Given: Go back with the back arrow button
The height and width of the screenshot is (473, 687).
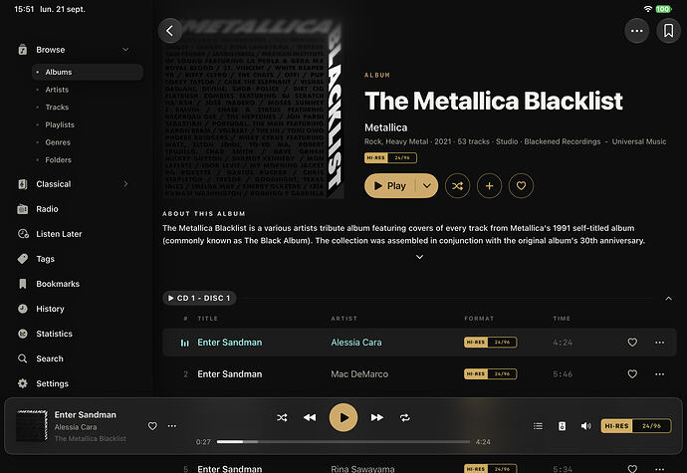Looking at the screenshot, I should pyautogui.click(x=169, y=31).
